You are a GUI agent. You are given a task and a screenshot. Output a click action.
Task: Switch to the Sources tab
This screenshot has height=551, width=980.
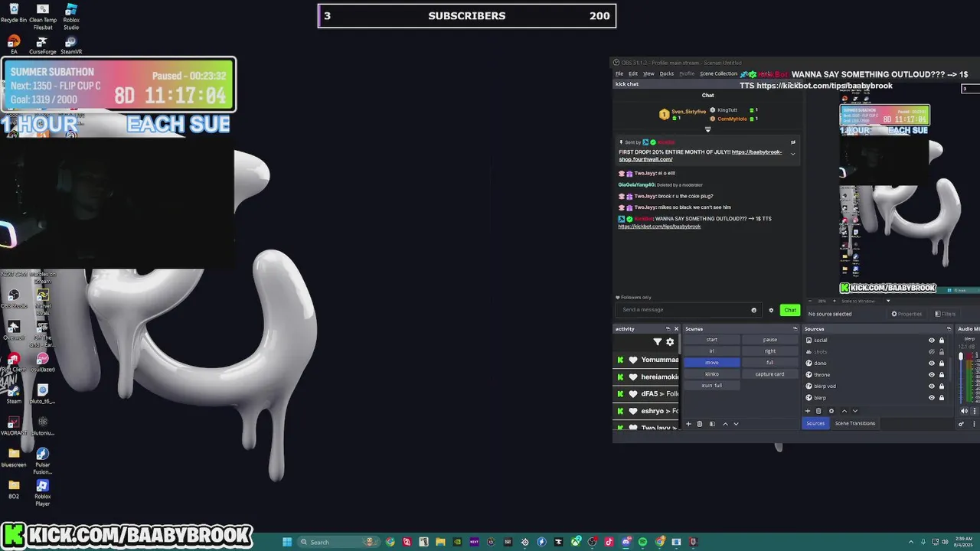[815, 423]
